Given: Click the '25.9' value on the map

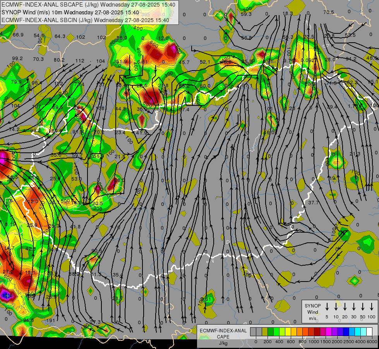Looking at the screenshot, I should point(32,225).
